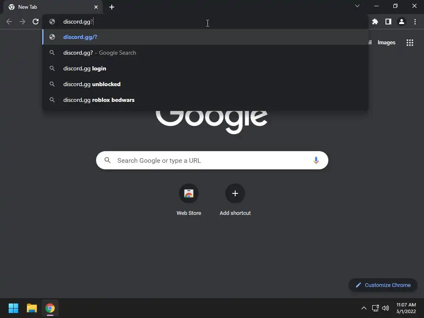Go back with the back arrow
Screen dimensions: 424x318
pos(9,22)
